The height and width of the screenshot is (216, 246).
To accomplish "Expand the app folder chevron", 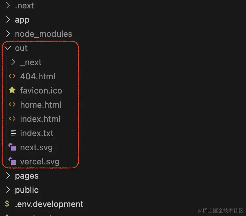I will 8,20.
